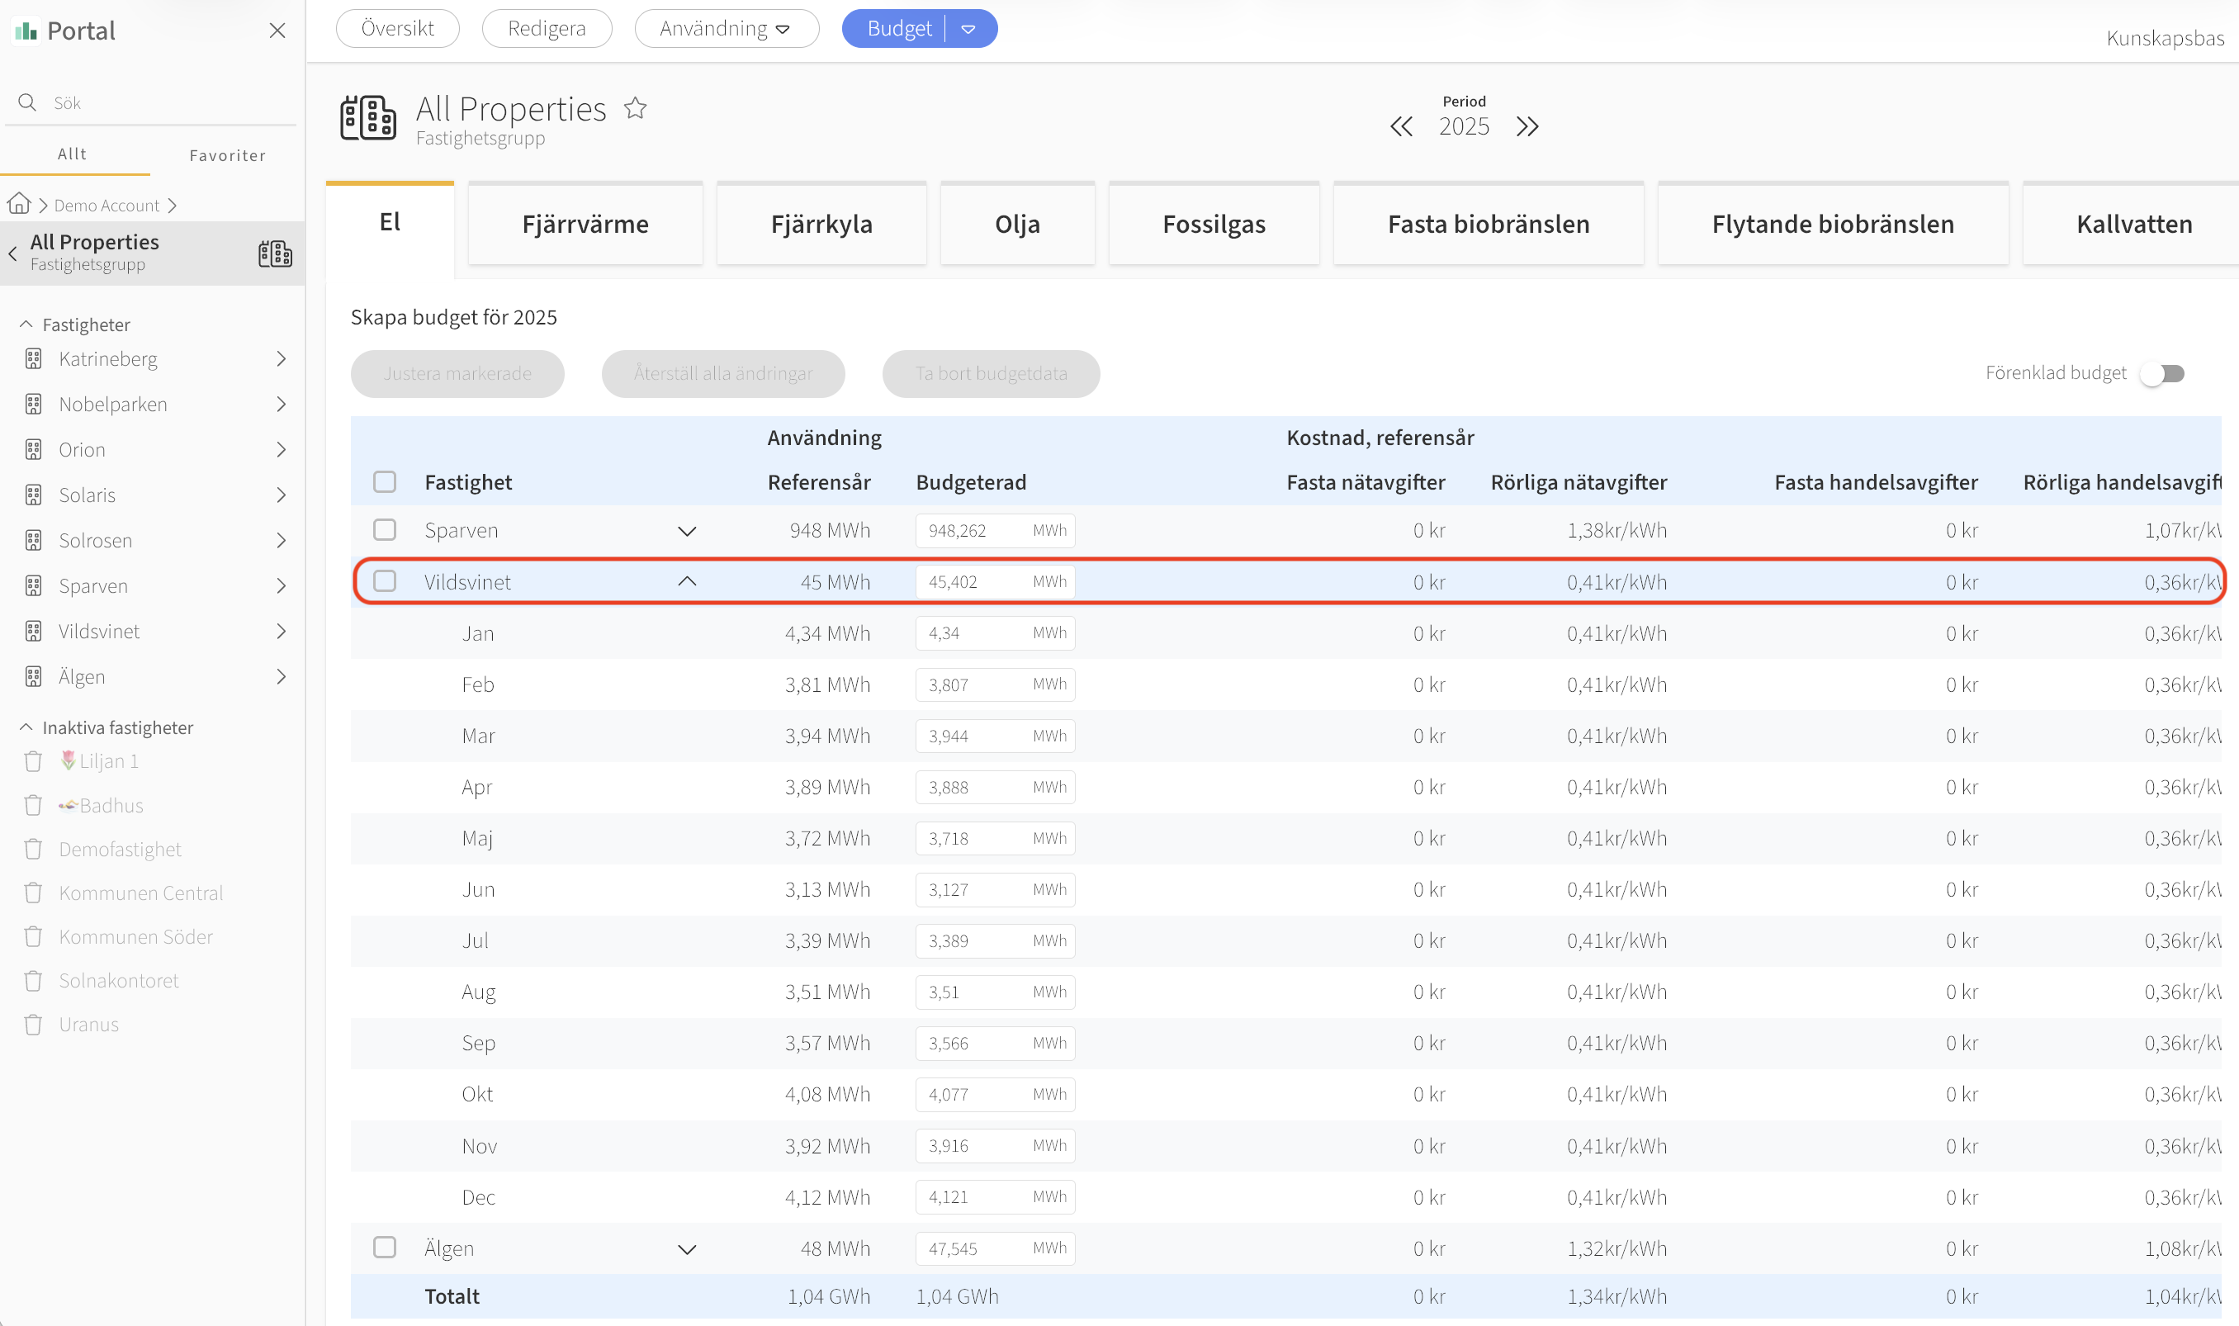Mark All Properties as favorite star
The height and width of the screenshot is (1326, 2239).
(635, 108)
